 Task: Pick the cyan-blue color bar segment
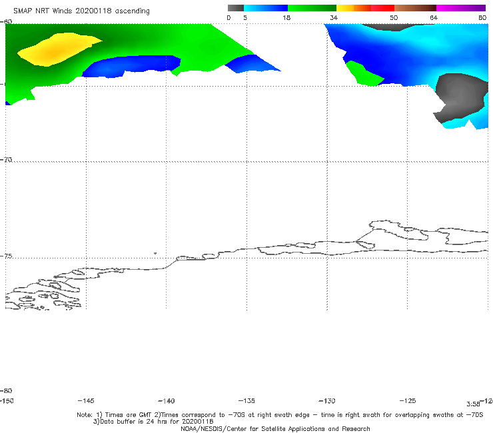(x=266, y=8)
